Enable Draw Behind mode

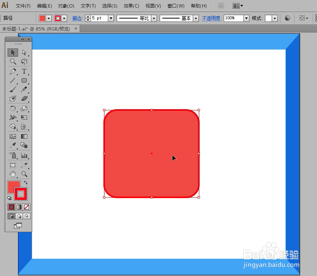point(19,216)
